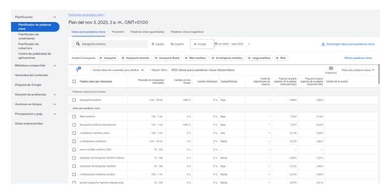
Task: Sort by 'Cuota de impresiones de anuncio' header
Action: [261, 81]
